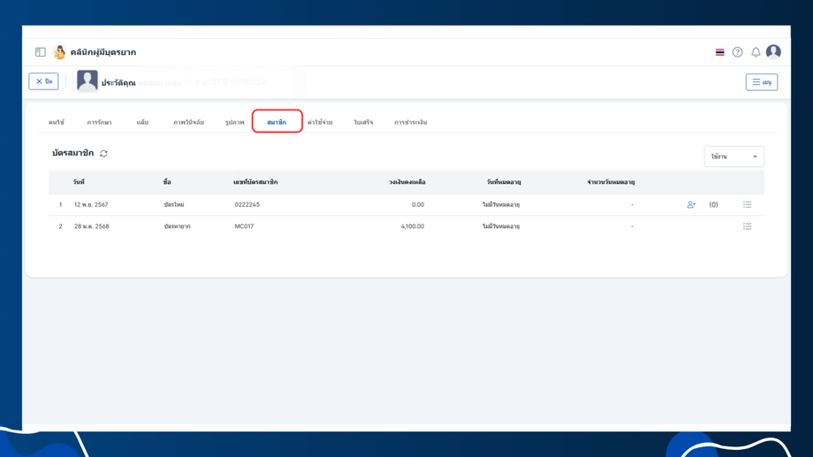813x457 pixels.
Task: Open list details icon for card 0222245
Action: click(x=747, y=204)
